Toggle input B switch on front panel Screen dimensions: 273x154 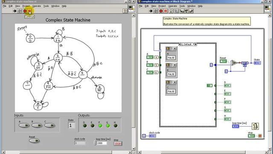click(x=37, y=125)
